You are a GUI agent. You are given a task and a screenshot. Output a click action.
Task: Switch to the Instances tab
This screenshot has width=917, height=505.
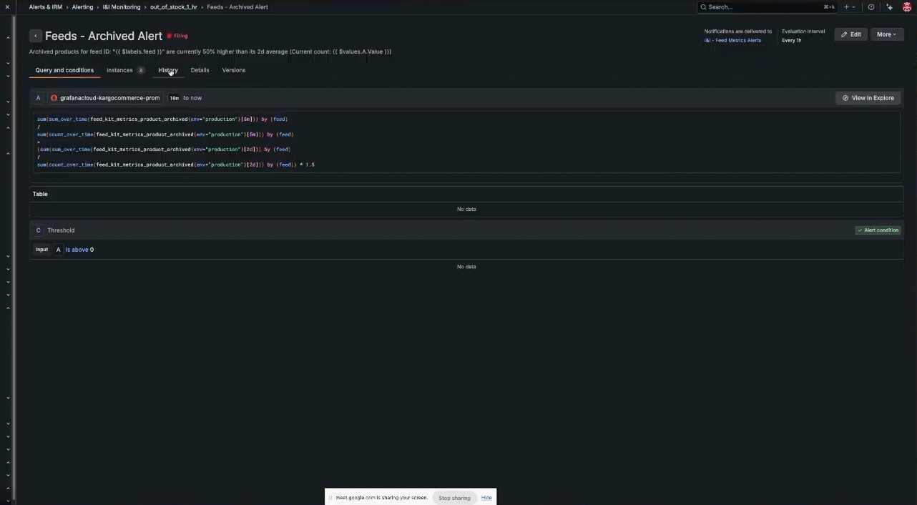coord(119,69)
